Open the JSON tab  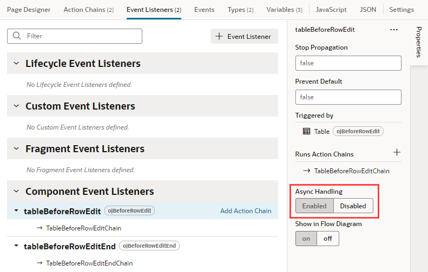coord(368,10)
